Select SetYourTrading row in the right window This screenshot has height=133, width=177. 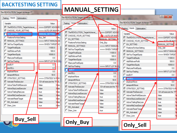150,71
